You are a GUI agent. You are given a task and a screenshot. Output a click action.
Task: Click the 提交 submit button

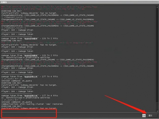tap(153, 115)
